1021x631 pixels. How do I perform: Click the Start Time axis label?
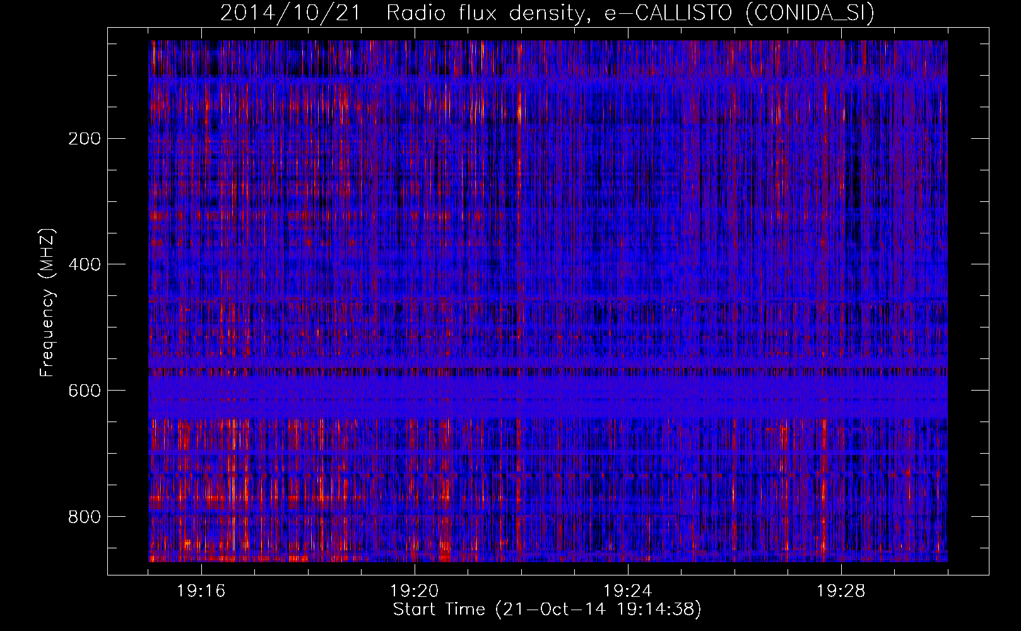(x=547, y=610)
